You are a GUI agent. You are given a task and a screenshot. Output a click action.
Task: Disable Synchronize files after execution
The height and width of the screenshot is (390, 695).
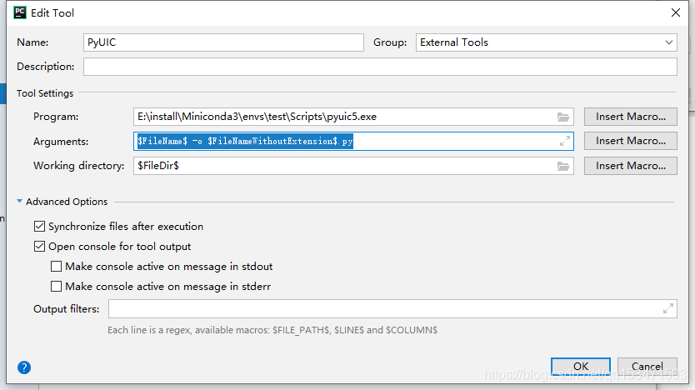click(x=39, y=227)
